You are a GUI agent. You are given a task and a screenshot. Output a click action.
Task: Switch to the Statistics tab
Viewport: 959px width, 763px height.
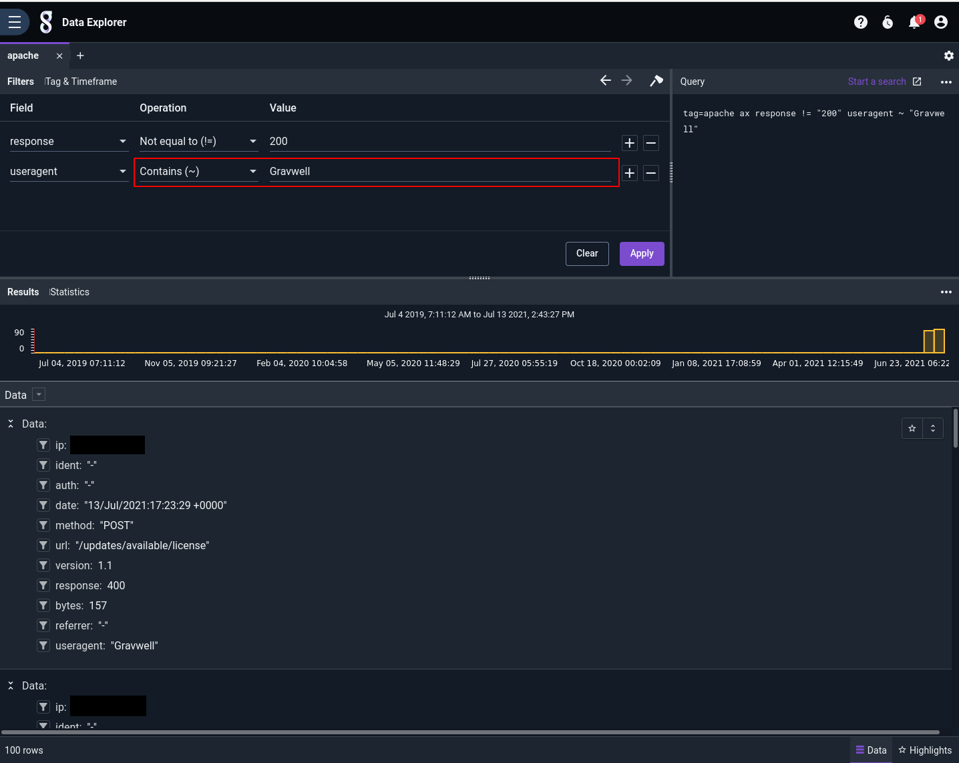click(x=69, y=292)
